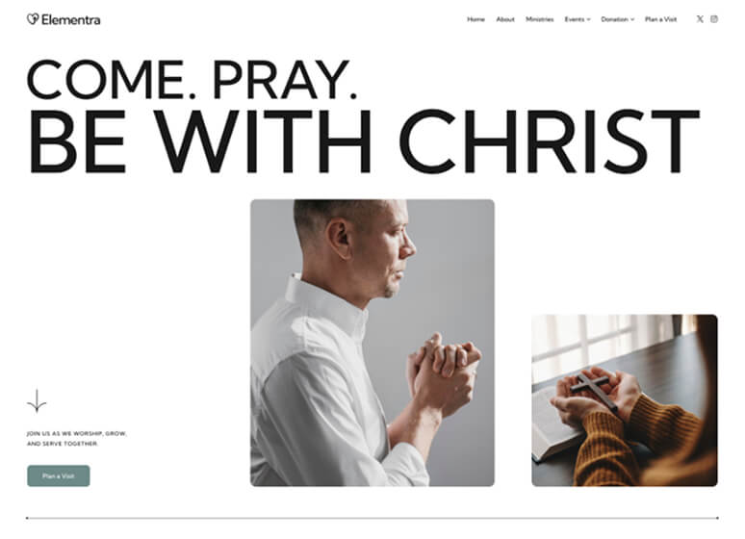The image size is (745, 539).
Task: Open the About page link
Action: click(x=505, y=19)
